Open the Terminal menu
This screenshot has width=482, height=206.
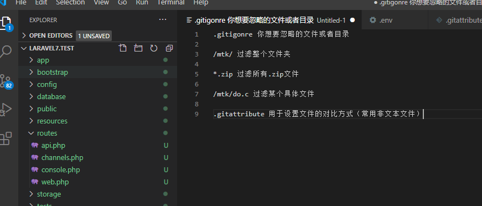coord(171,3)
